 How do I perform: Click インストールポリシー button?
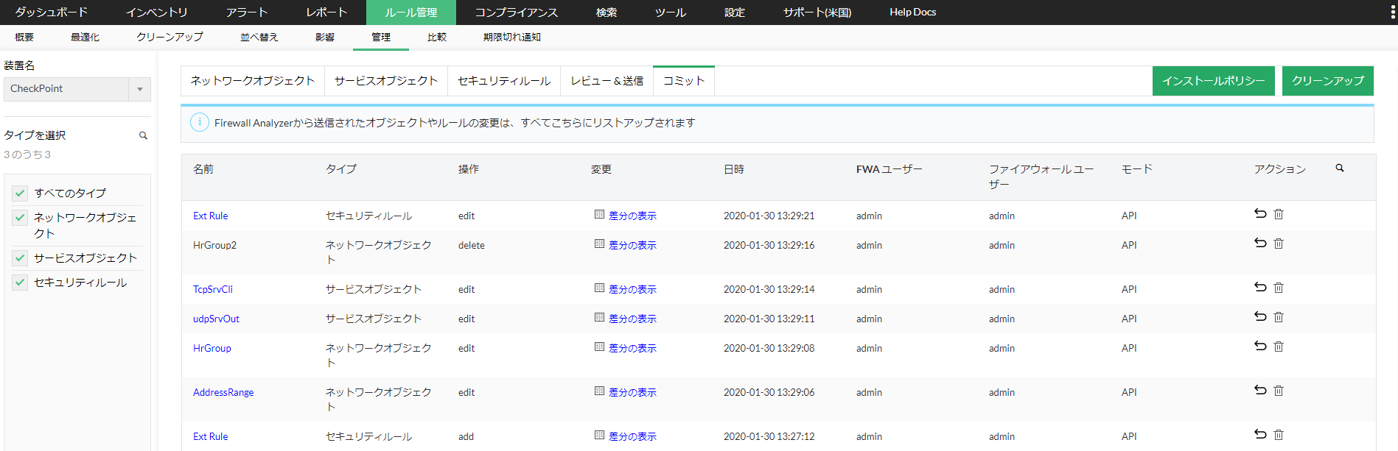[1213, 81]
